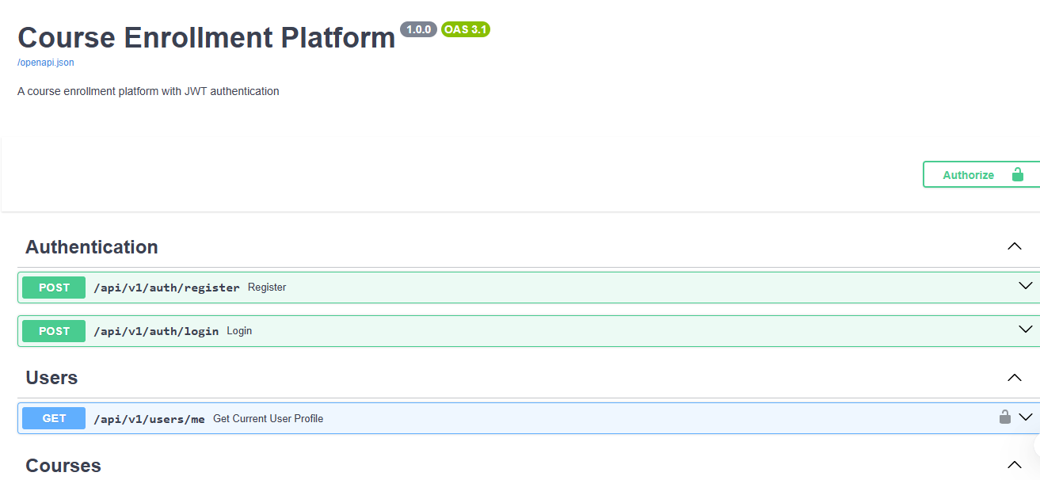The height and width of the screenshot is (480, 1040).
Task: Click the Get Current User Profile label
Action: coord(269,418)
